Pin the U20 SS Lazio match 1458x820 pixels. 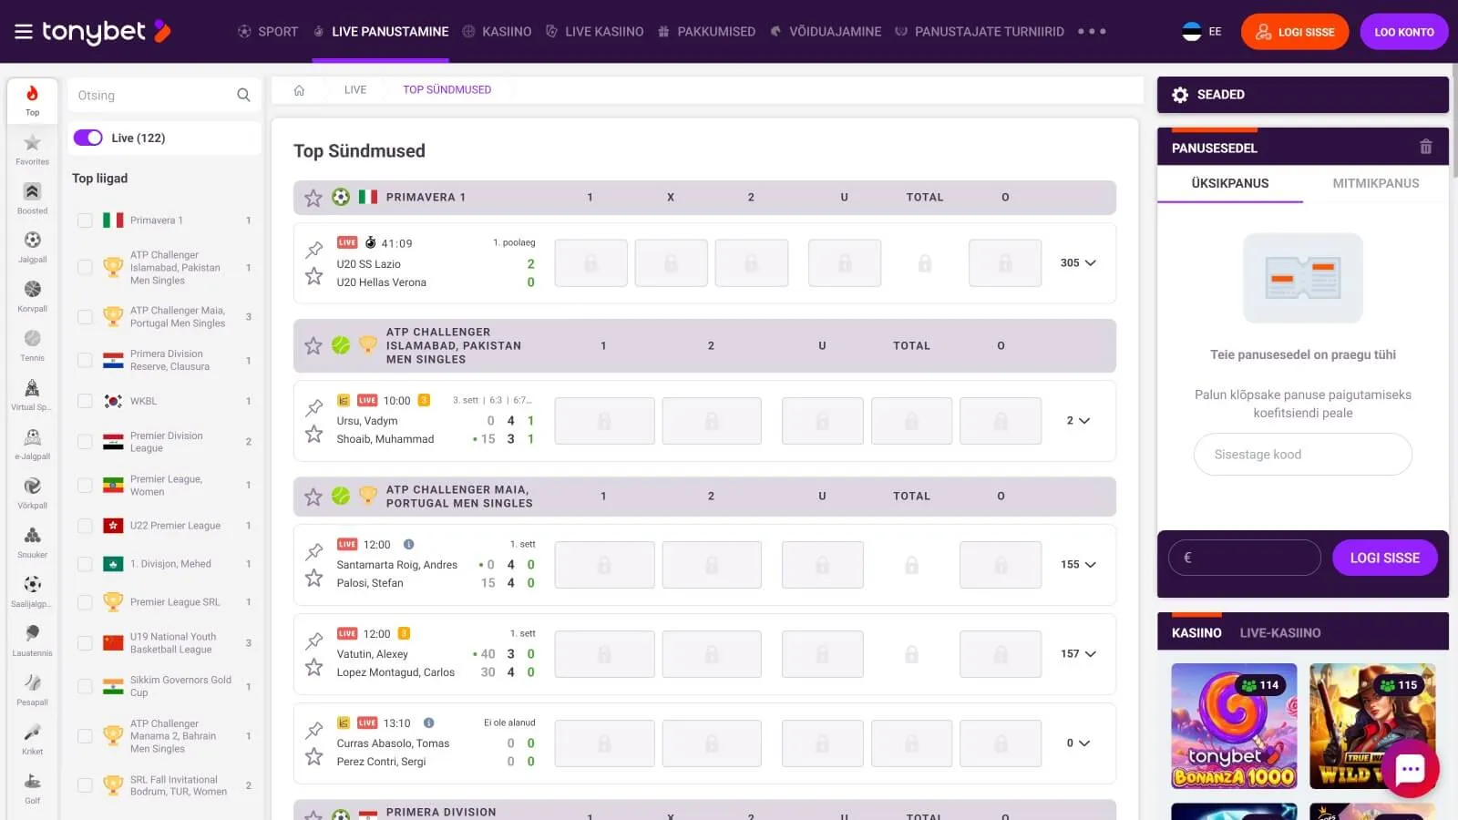(x=314, y=249)
